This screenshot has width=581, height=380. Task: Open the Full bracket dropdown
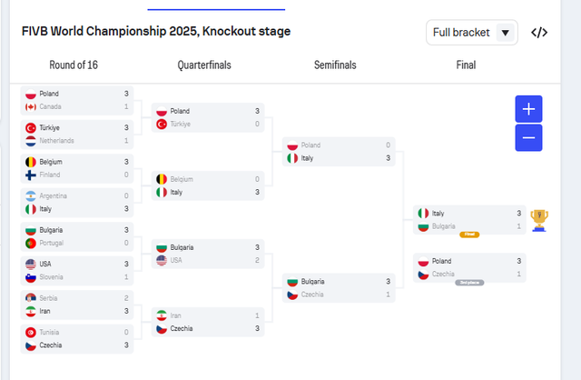[462, 33]
